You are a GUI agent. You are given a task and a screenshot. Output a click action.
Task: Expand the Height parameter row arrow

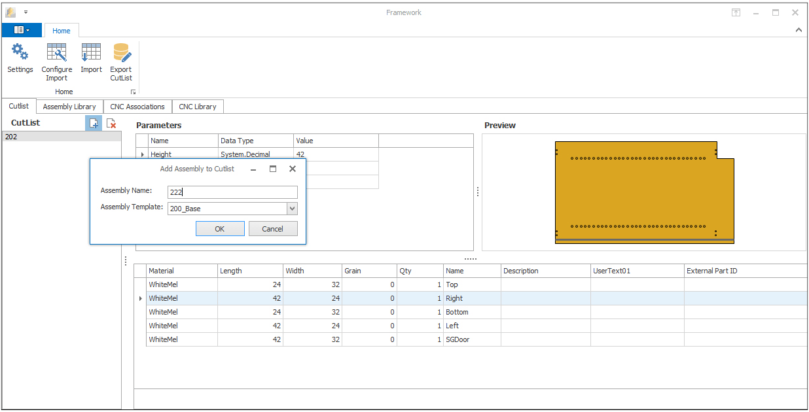[142, 155]
